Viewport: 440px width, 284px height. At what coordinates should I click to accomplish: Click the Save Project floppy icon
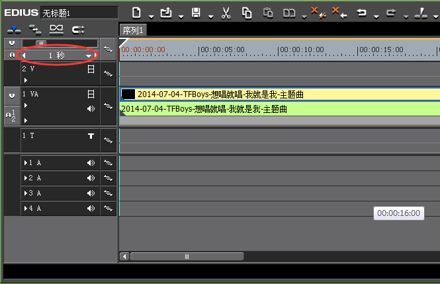(x=196, y=12)
